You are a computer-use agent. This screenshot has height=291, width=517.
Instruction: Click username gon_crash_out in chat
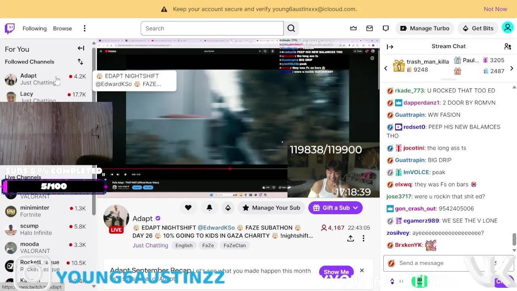(415, 209)
